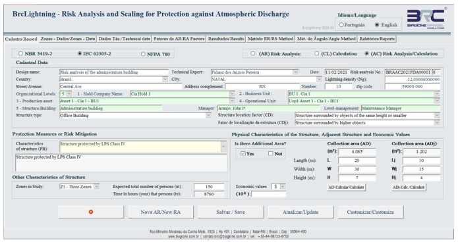Open Mét. do Ângulo/Angle Method tab
The width and height of the screenshot is (458, 244).
coord(326,39)
